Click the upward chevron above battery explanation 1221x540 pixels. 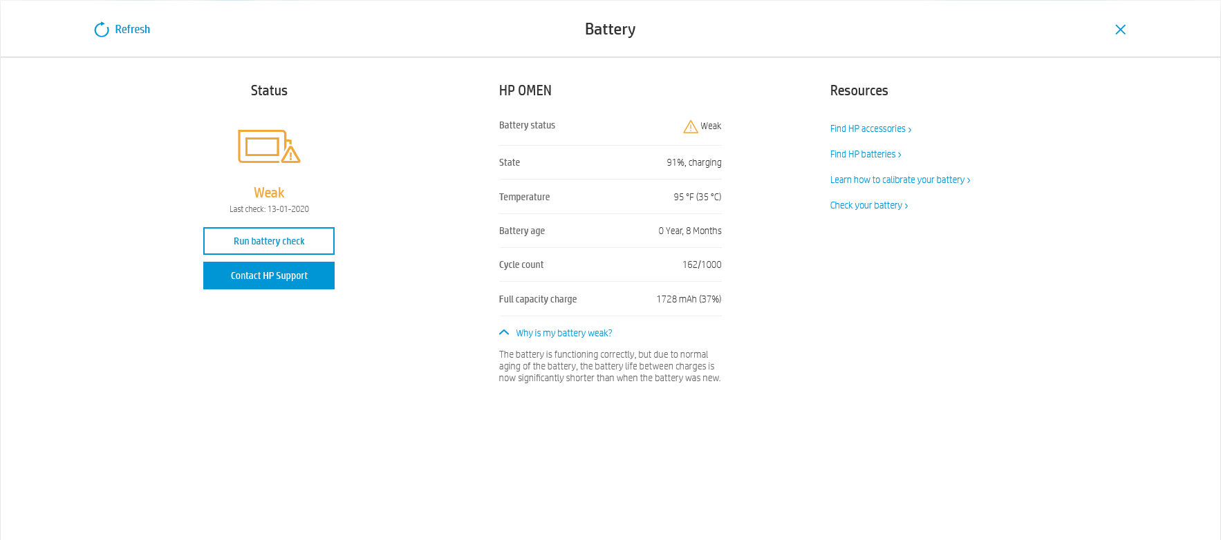click(503, 332)
